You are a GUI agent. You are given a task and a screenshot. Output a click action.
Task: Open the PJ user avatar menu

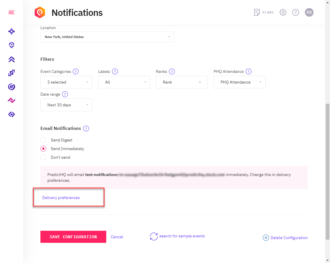pos(309,12)
